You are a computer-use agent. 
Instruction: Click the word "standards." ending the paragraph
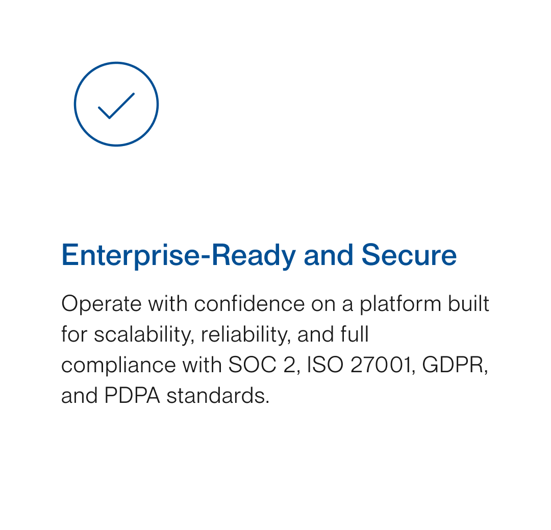pyautogui.click(x=218, y=396)
